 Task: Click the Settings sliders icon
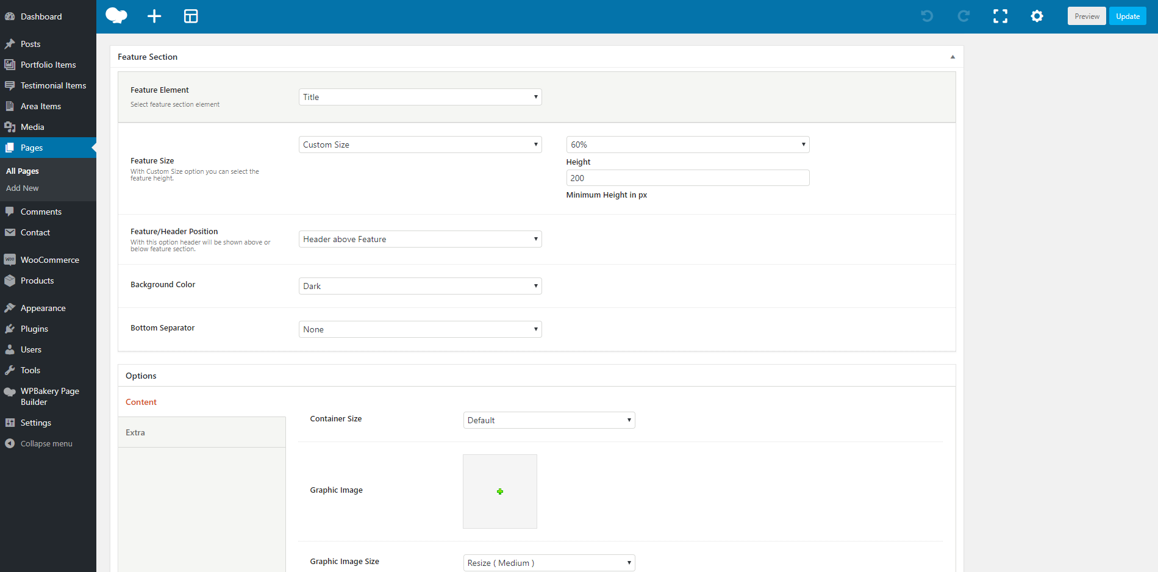pyautogui.click(x=10, y=423)
